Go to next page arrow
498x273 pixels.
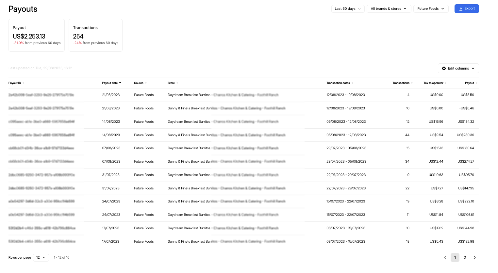(x=474, y=258)
